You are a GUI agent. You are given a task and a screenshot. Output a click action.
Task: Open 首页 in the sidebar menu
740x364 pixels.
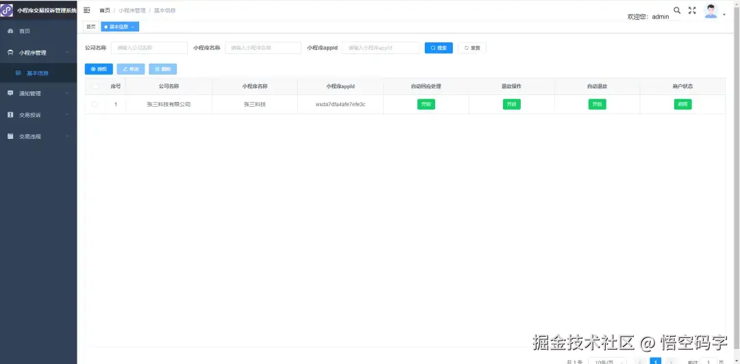[38, 31]
